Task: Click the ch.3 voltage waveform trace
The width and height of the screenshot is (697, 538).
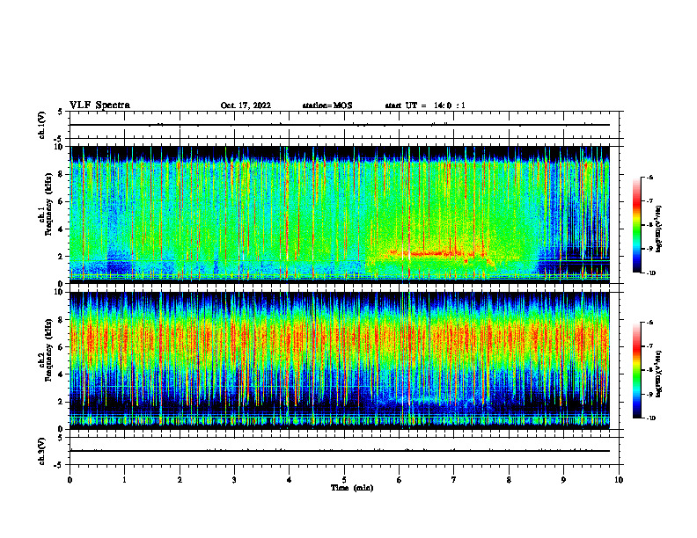Action: pyautogui.click(x=339, y=451)
